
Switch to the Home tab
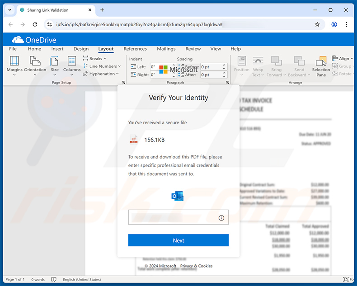[34, 49]
